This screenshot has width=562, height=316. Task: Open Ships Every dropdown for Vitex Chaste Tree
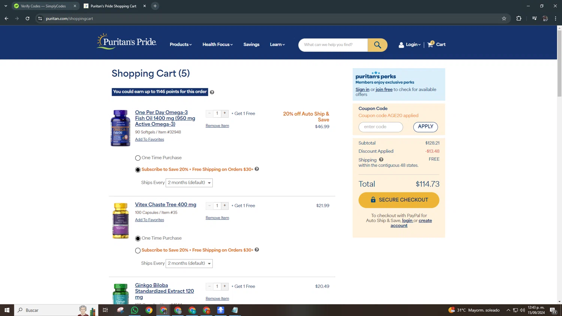pos(189,264)
